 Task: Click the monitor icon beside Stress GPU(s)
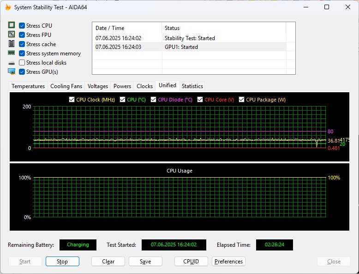[x=12, y=71]
